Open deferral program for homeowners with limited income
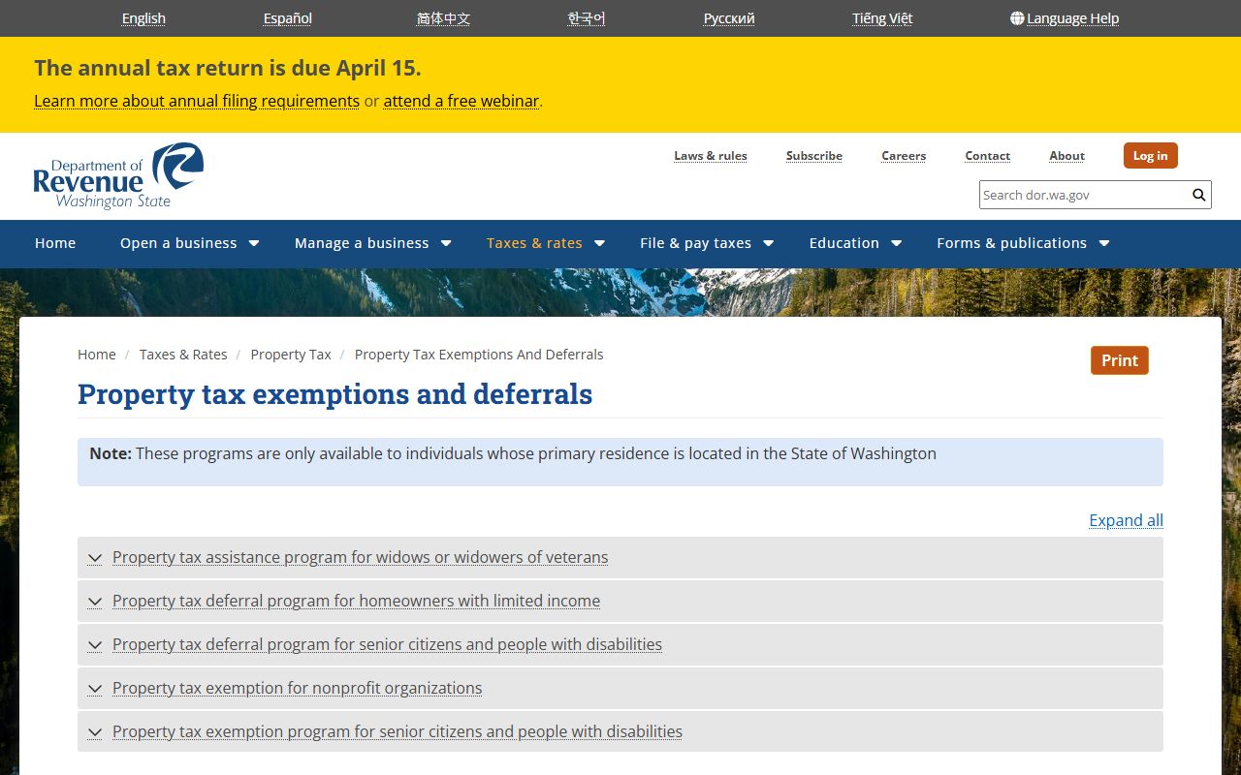This screenshot has width=1241, height=775. click(356, 602)
